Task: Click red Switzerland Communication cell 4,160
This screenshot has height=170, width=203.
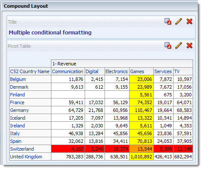Action: tap(68, 149)
